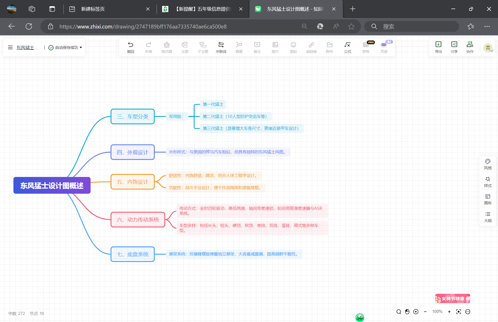Click the user avatar dropdown
498x322 pixels.
[488, 48]
